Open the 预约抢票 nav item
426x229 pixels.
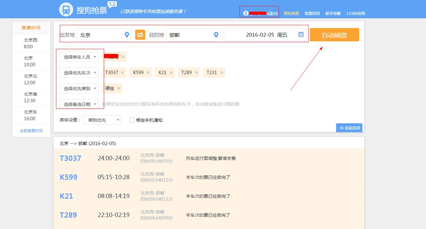291,13
